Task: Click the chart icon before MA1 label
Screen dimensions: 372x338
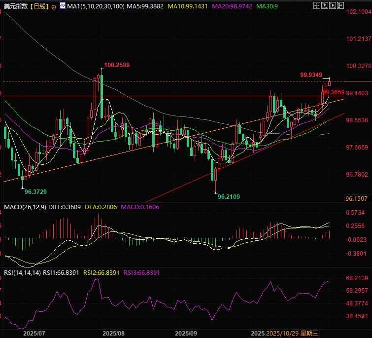Action: click(62, 6)
